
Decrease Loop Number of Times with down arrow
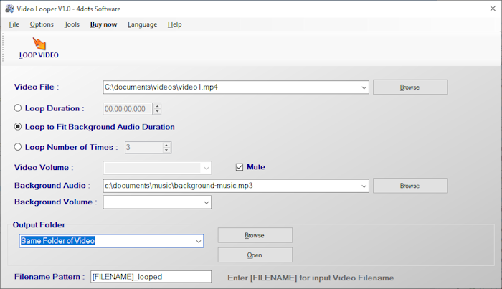point(166,150)
